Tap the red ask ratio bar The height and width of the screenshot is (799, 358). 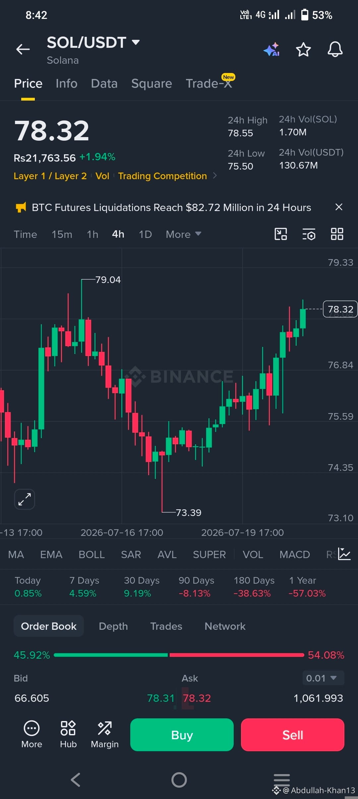tap(237, 655)
